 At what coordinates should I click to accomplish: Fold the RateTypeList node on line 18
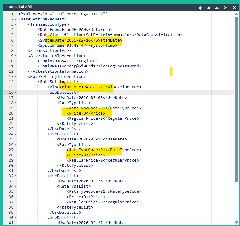pyautogui.click(x=15, y=103)
